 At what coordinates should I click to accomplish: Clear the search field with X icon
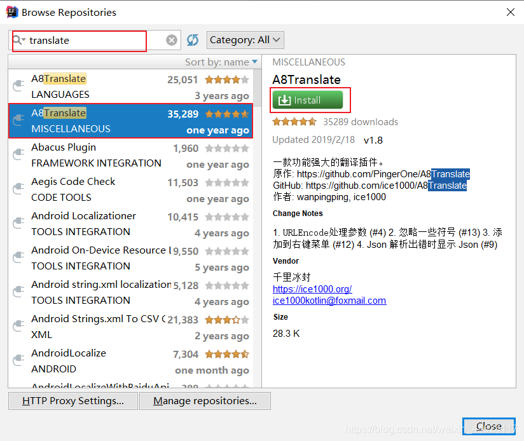click(x=172, y=40)
